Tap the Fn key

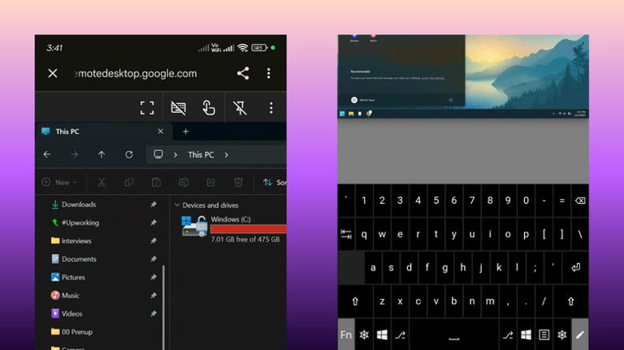346,335
